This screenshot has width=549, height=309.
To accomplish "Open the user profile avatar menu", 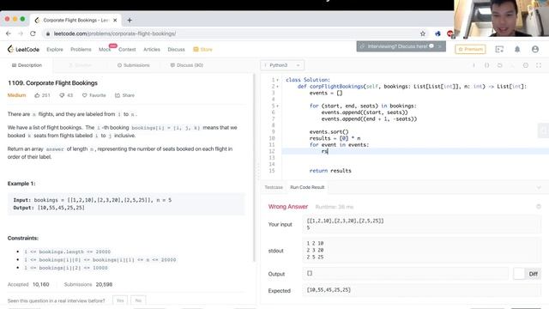I will click(535, 50).
